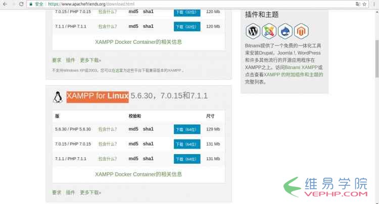Click the 129 Mb size value
Screen dimensions: 379x204
point(213,129)
